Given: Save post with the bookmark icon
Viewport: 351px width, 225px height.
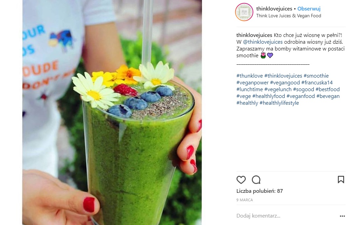Looking at the screenshot, I should [x=341, y=180].
